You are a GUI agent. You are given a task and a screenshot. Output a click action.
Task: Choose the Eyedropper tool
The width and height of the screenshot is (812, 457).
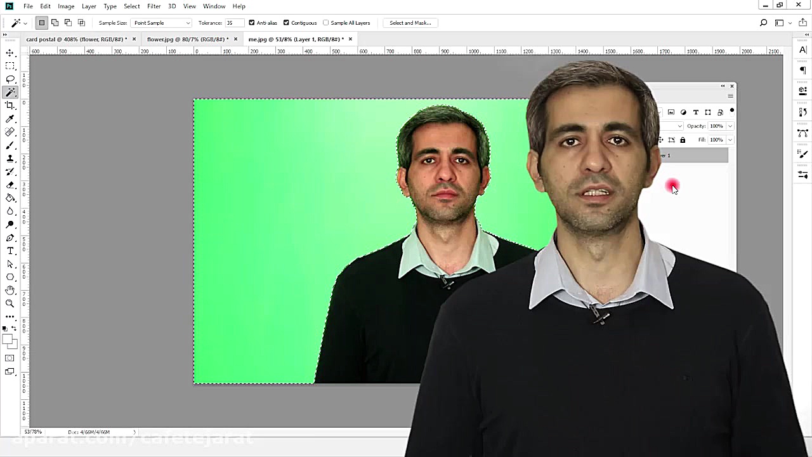coord(10,119)
